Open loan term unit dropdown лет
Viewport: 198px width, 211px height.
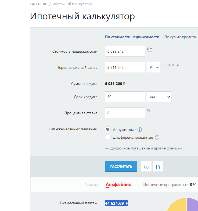click(159, 97)
